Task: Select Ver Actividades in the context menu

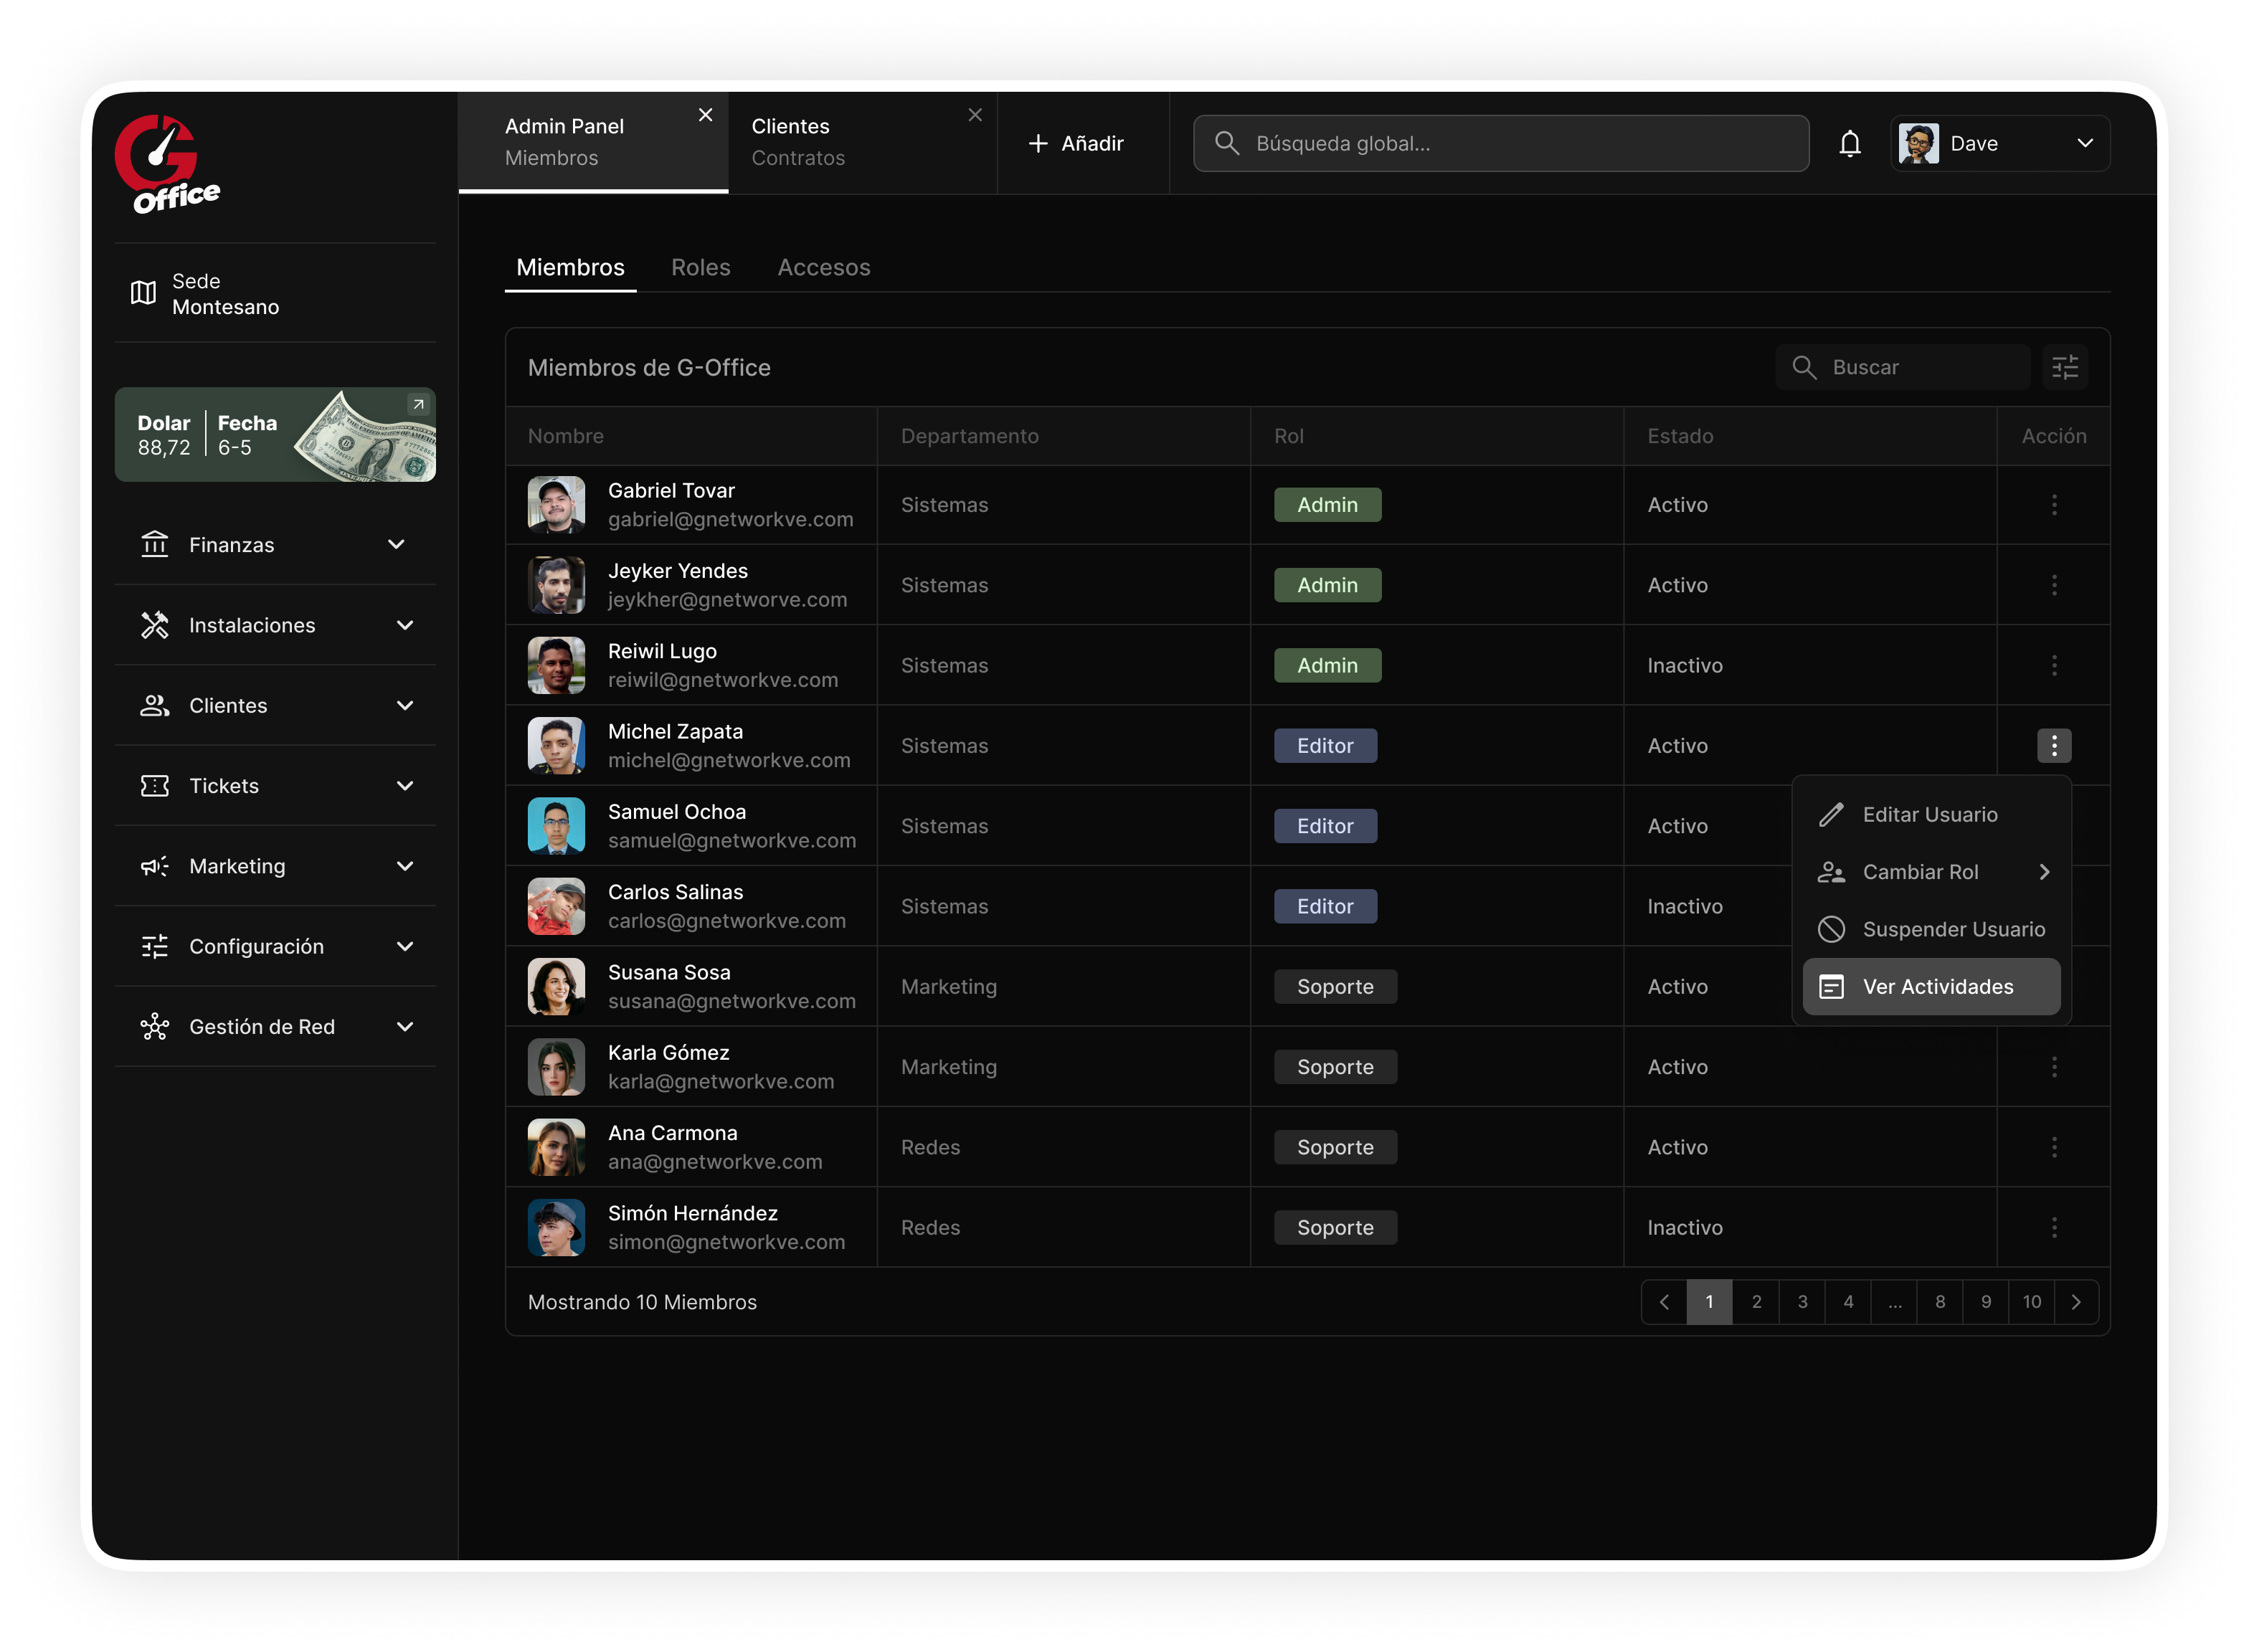Action: click(x=1931, y=987)
